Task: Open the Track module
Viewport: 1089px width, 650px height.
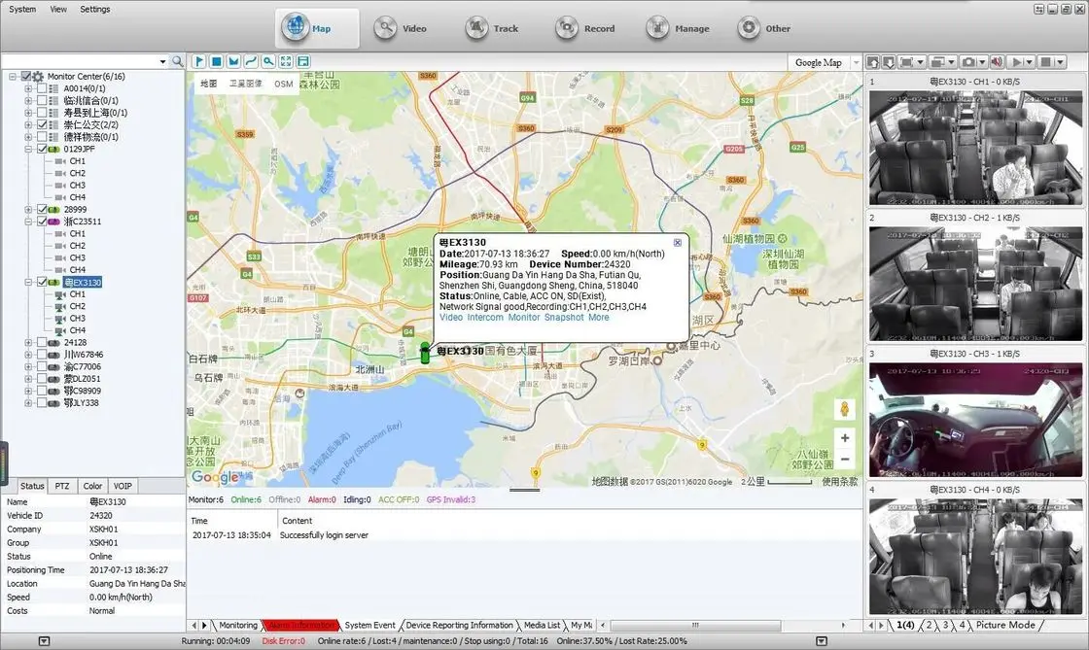Action: (x=492, y=28)
